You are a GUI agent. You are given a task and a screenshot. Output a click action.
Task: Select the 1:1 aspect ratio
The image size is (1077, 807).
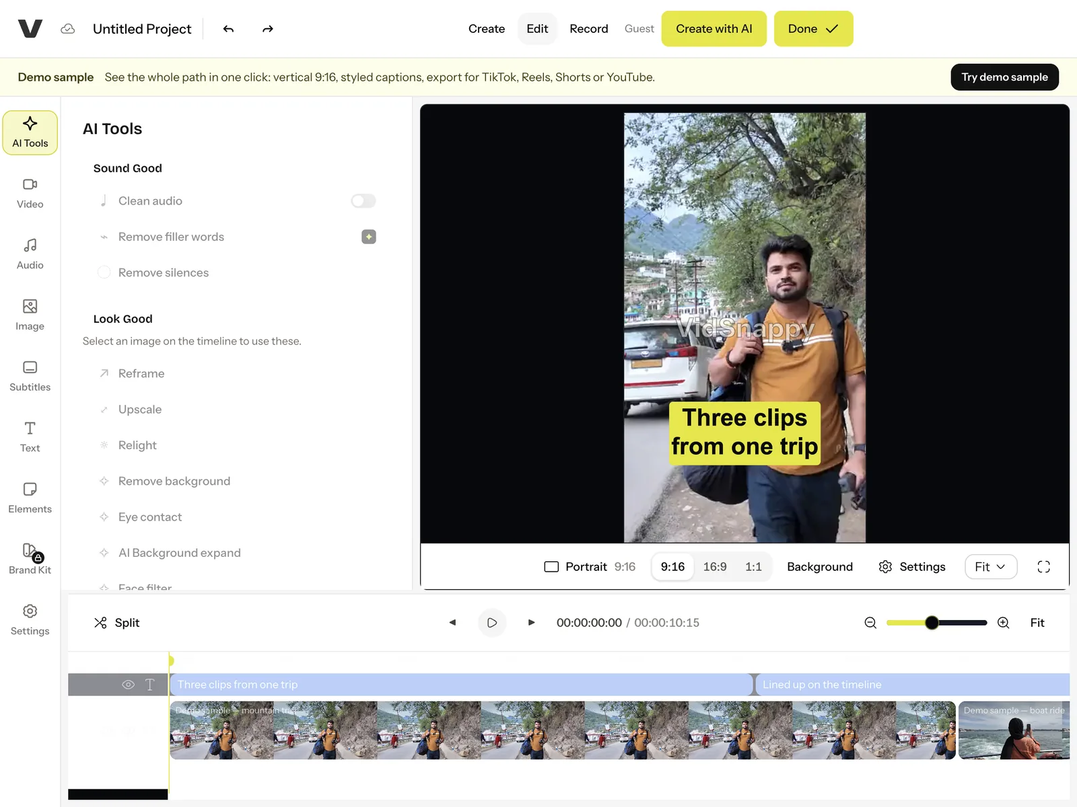coord(753,567)
